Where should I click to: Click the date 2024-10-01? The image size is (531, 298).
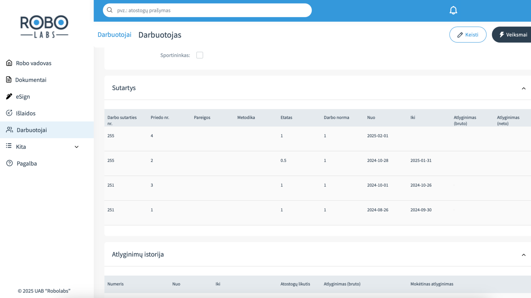click(x=378, y=185)
